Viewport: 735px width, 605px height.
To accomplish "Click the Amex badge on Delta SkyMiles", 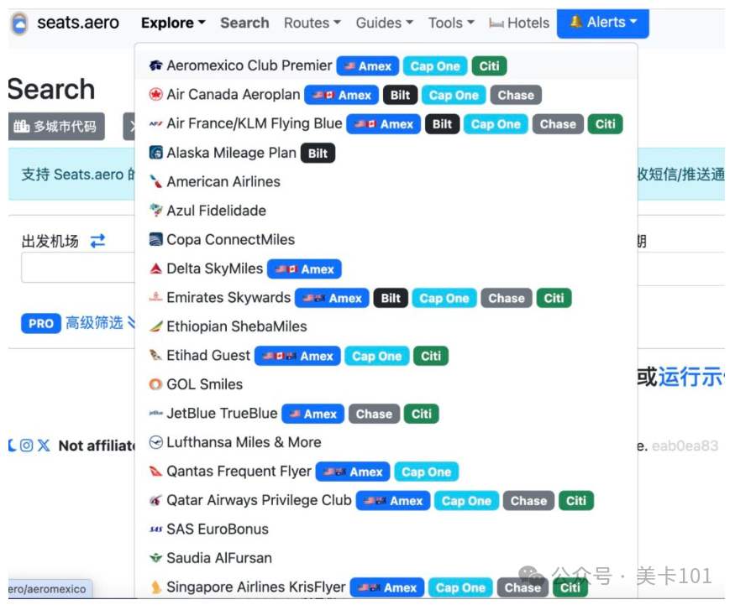I will tap(304, 269).
